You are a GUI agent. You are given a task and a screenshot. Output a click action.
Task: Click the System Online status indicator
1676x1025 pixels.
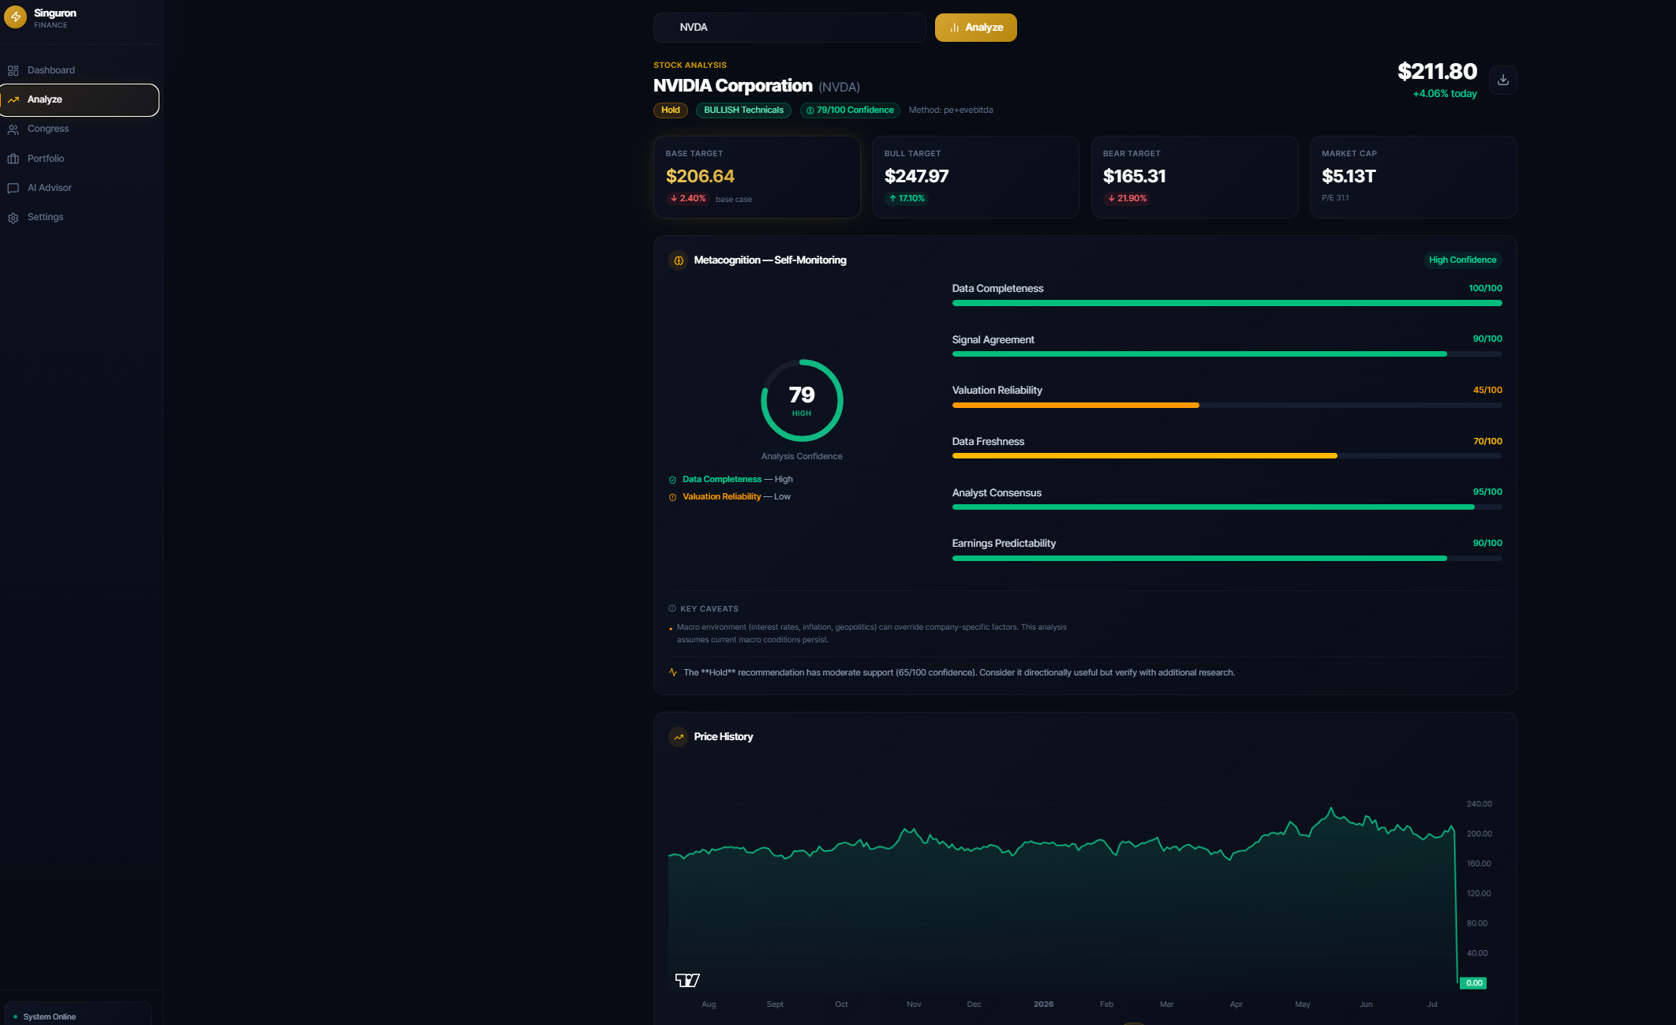77,1016
